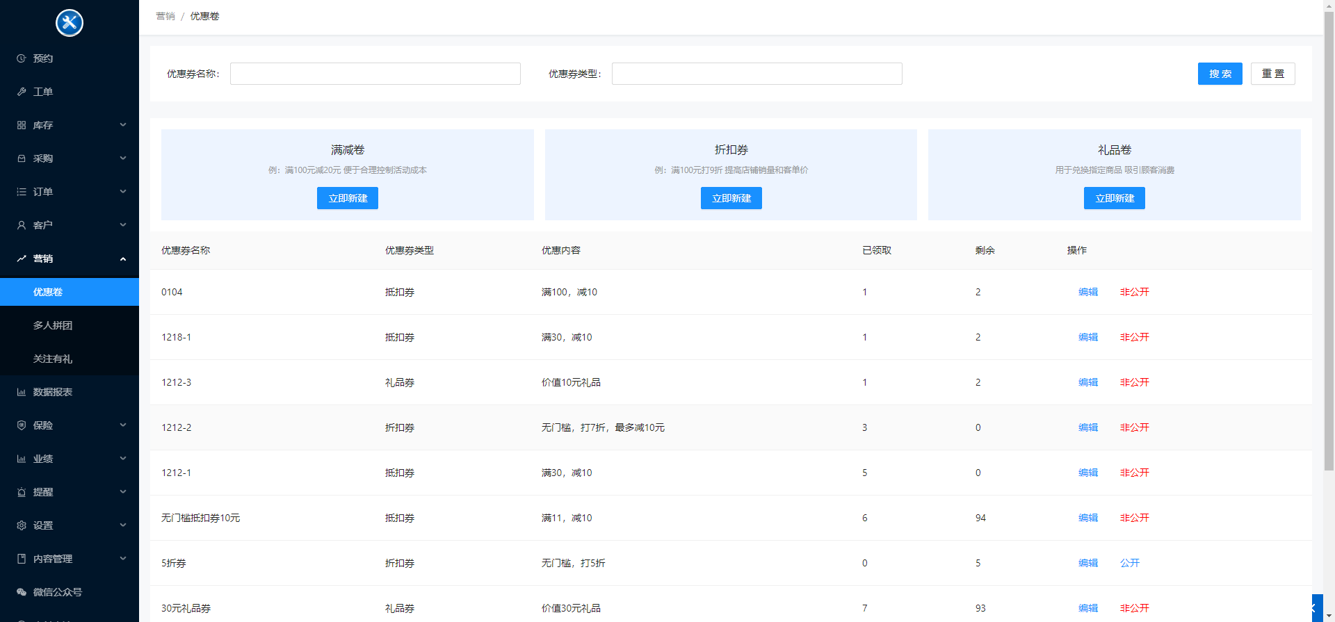Click the clock icon beside 预约

[x=22, y=58]
